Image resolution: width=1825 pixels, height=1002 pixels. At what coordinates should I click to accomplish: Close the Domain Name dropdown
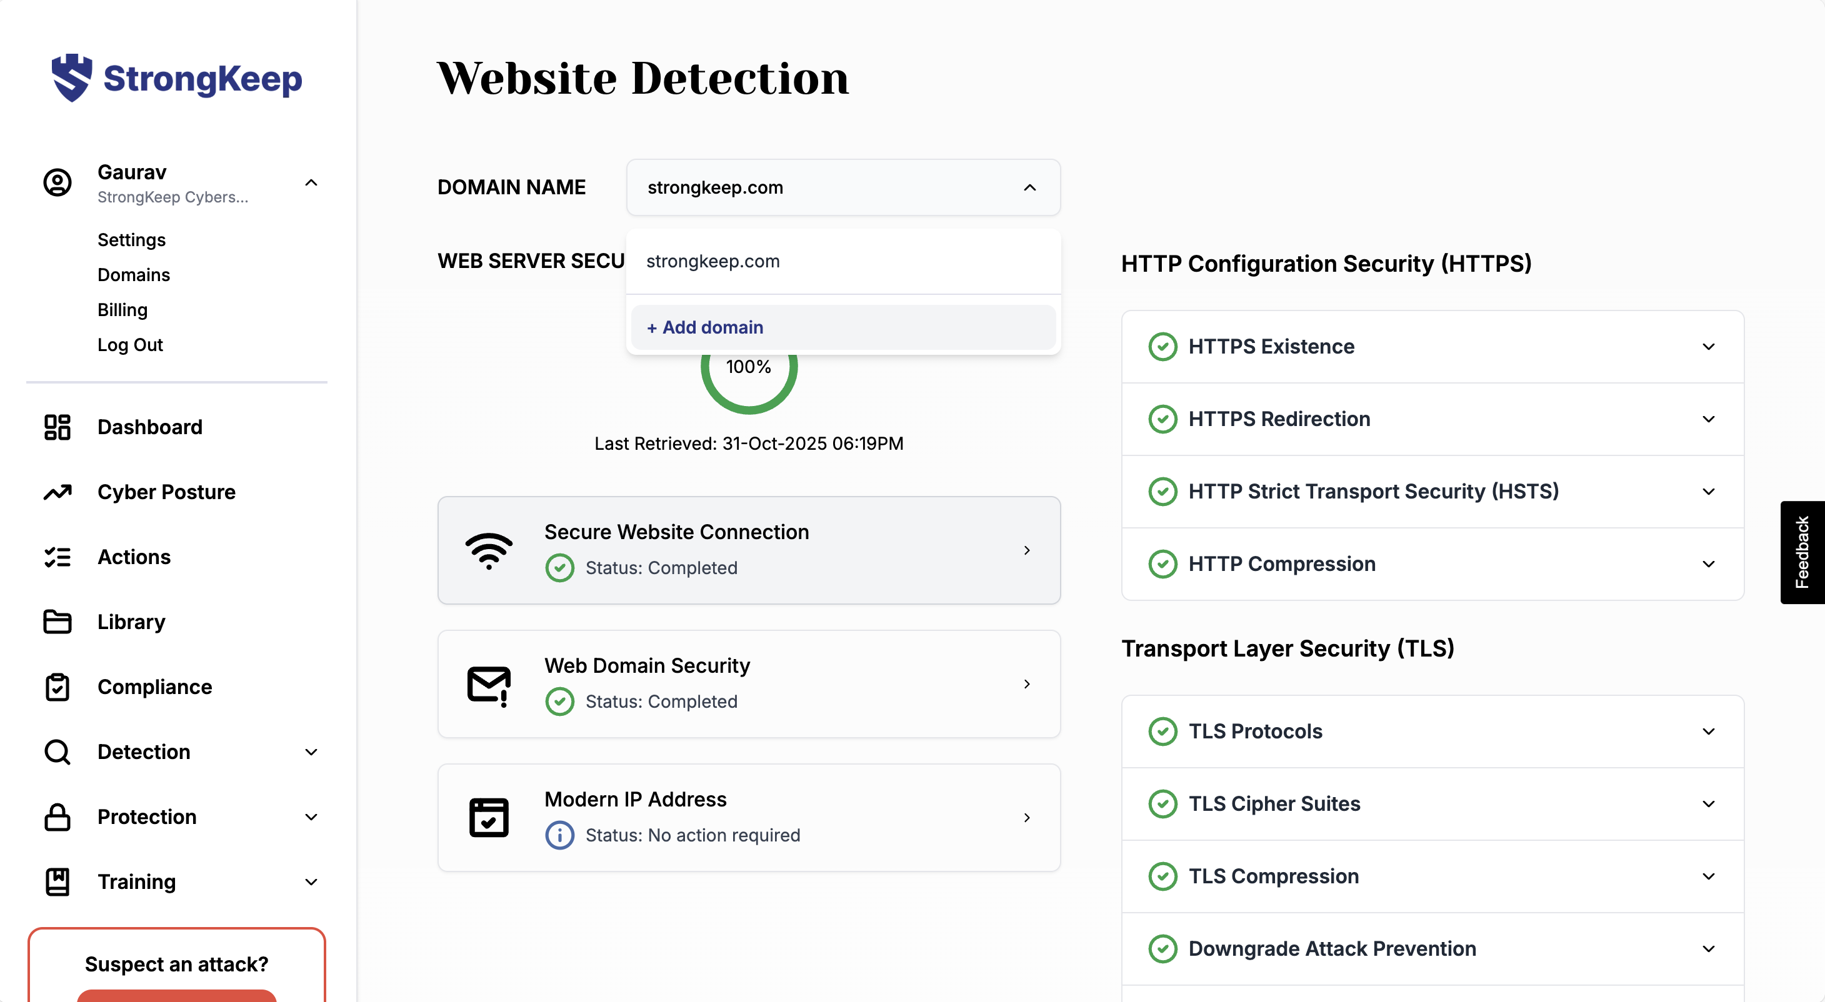1029,187
